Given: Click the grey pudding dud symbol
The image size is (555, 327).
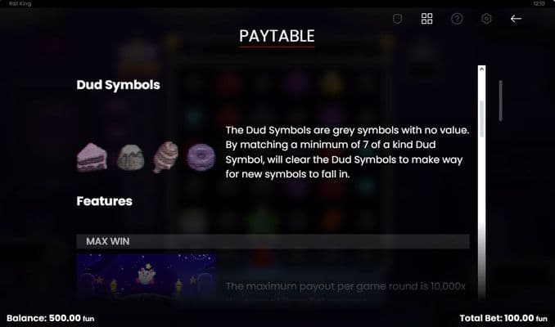Looking at the screenshot, I should coord(131,158).
